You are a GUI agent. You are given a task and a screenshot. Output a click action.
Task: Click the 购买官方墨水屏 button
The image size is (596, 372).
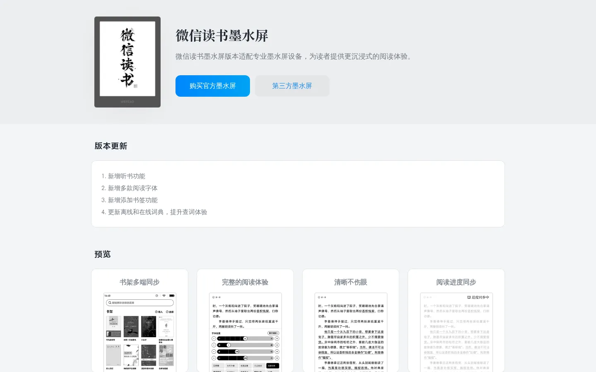click(x=213, y=86)
